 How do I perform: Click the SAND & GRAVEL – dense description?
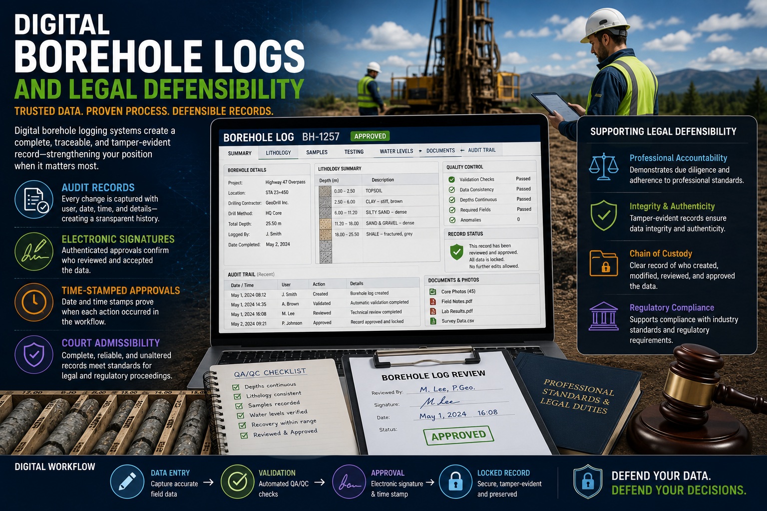click(390, 223)
